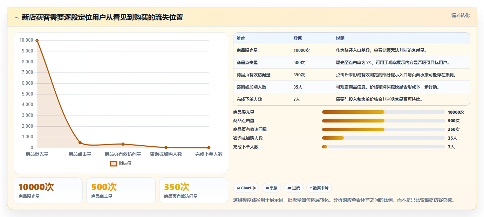Click the 10000次 value beside progress bar
Image resolution: width=484 pixels, height=217 pixels.
coord(456,112)
